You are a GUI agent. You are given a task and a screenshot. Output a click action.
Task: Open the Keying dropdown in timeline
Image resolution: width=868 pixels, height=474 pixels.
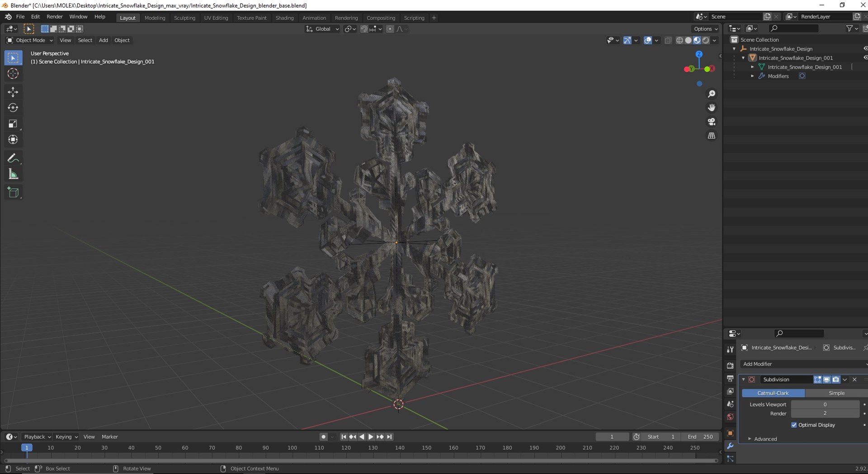tap(66, 437)
